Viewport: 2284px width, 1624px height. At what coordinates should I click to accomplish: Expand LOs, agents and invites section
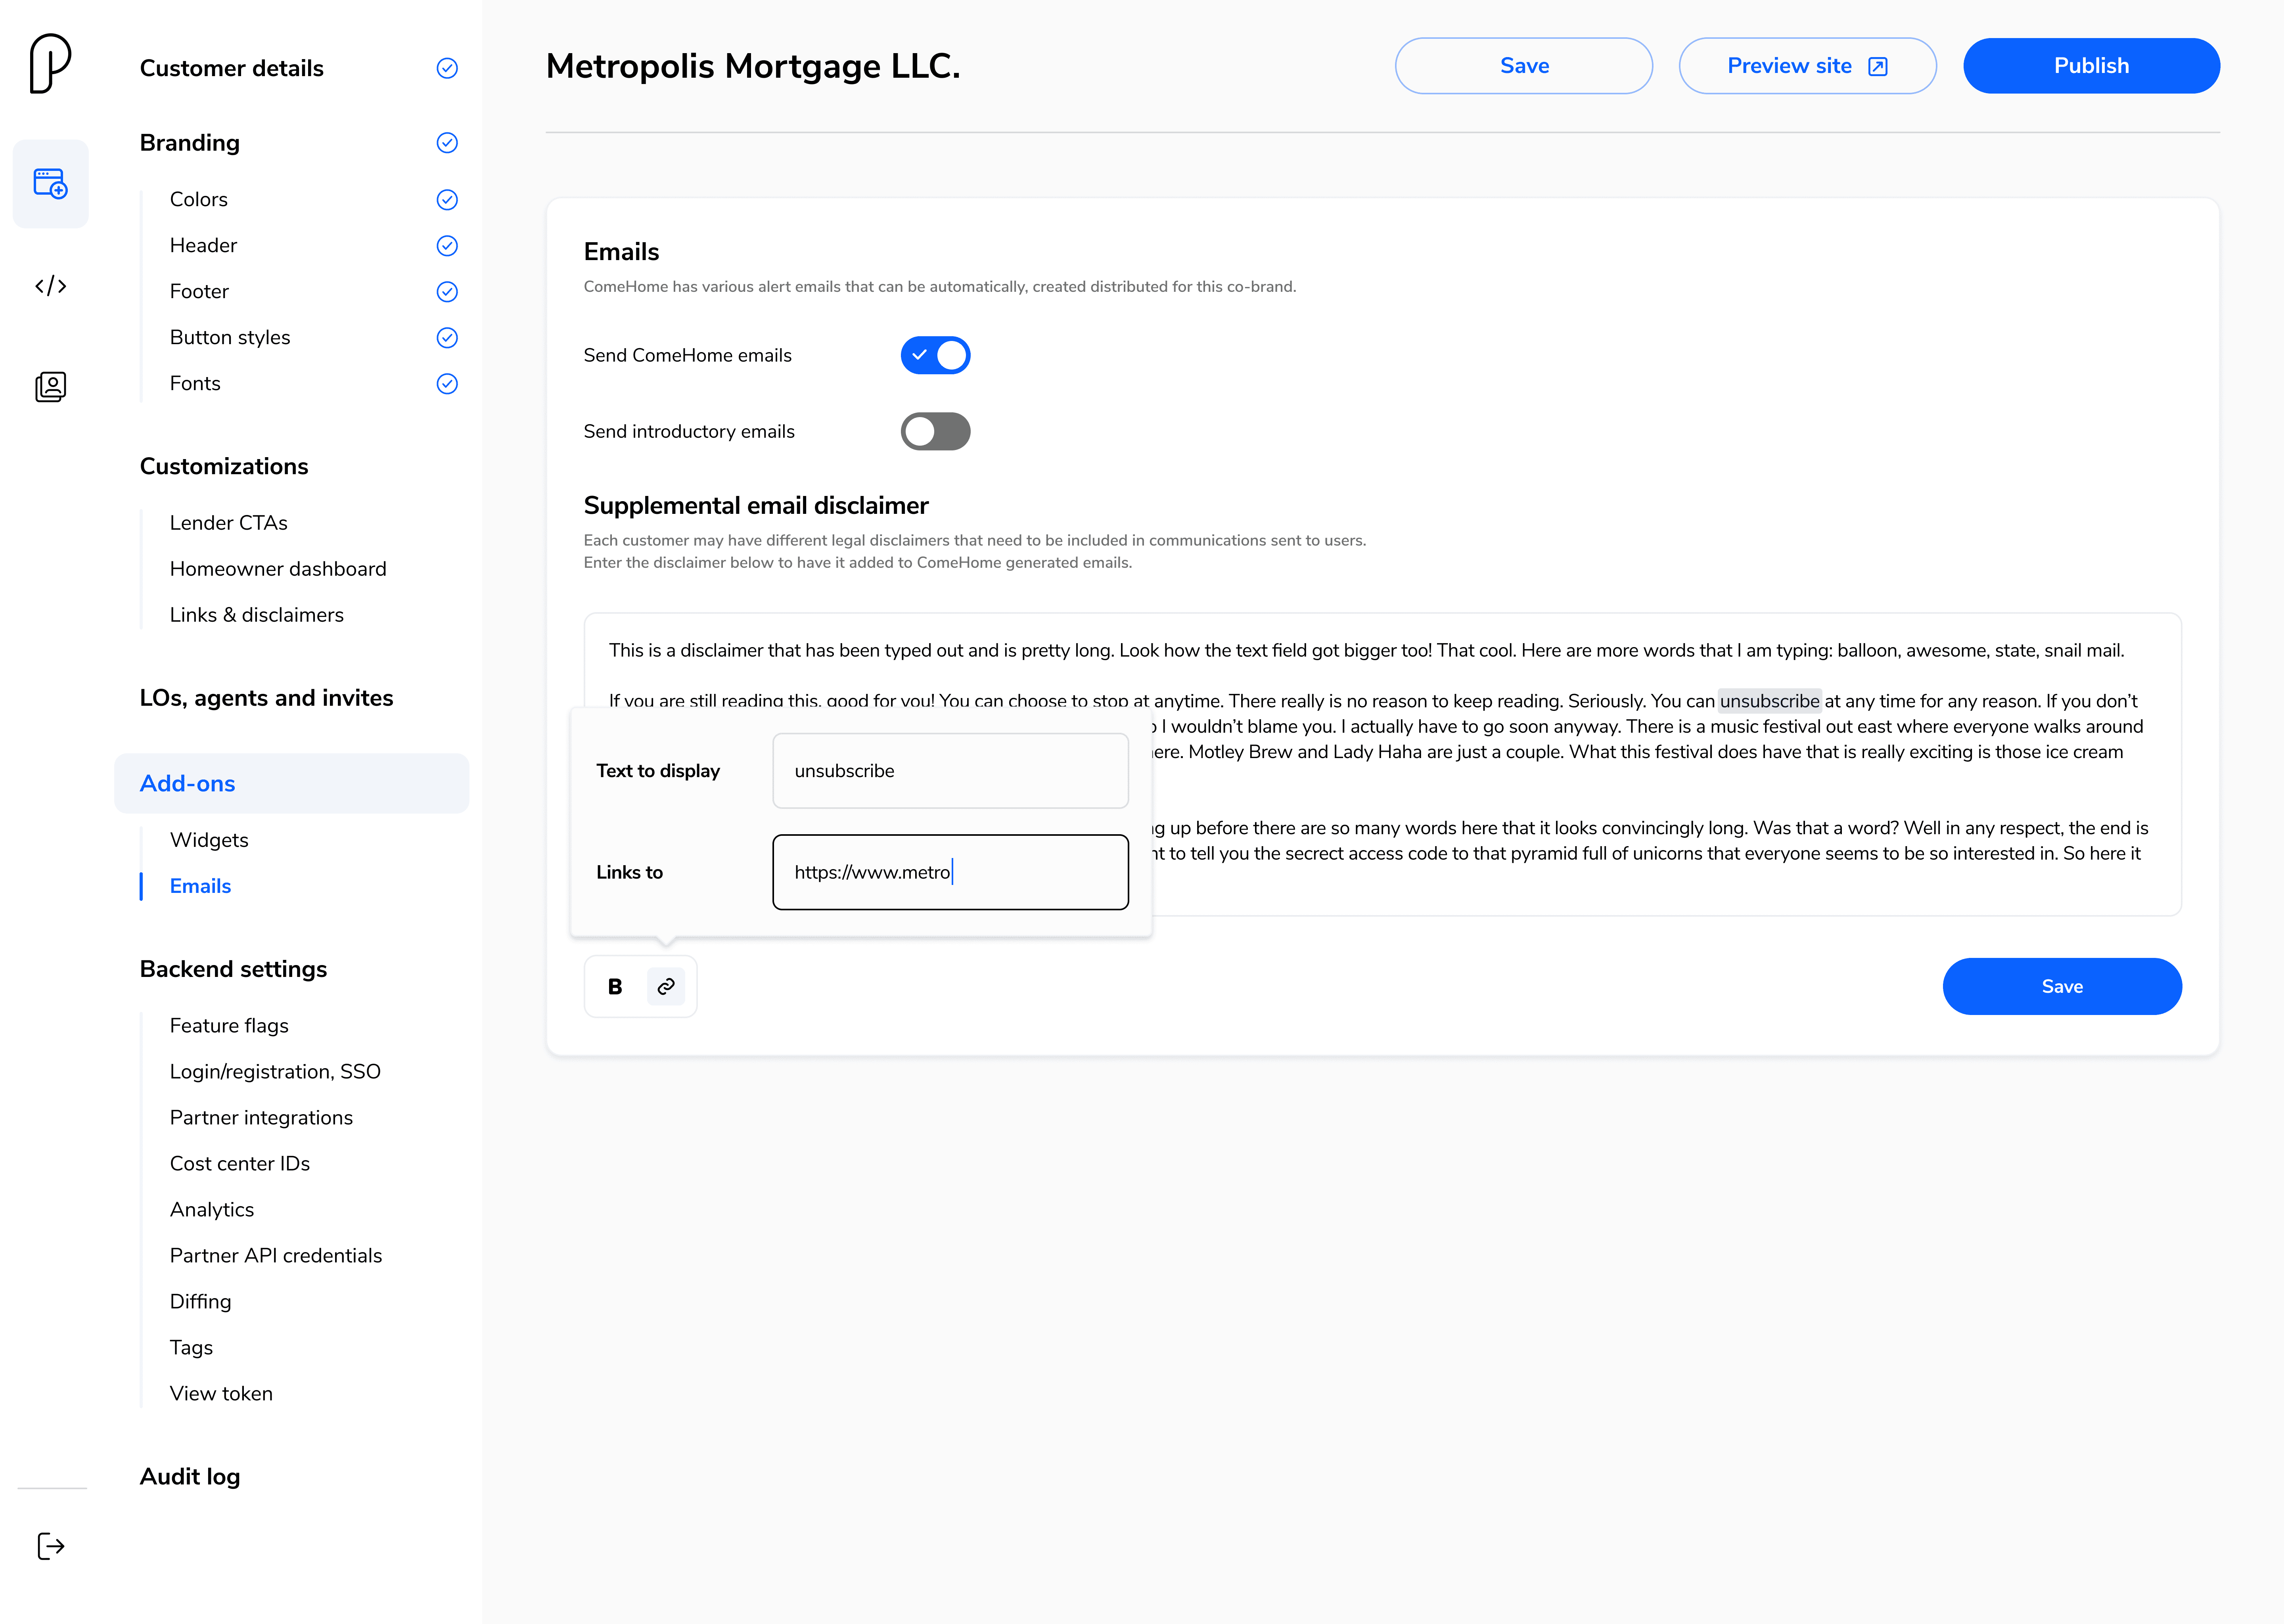coord(266,698)
